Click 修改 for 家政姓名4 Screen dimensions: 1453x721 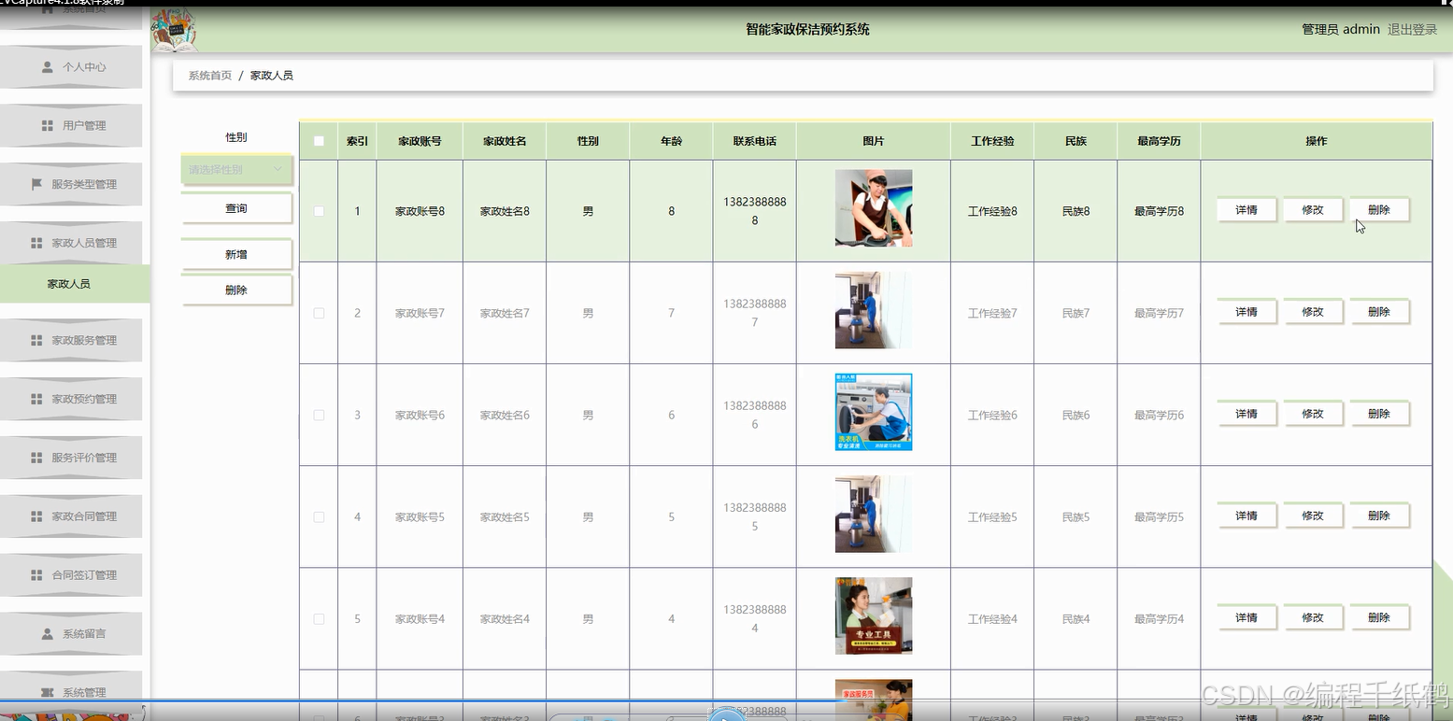(x=1313, y=617)
